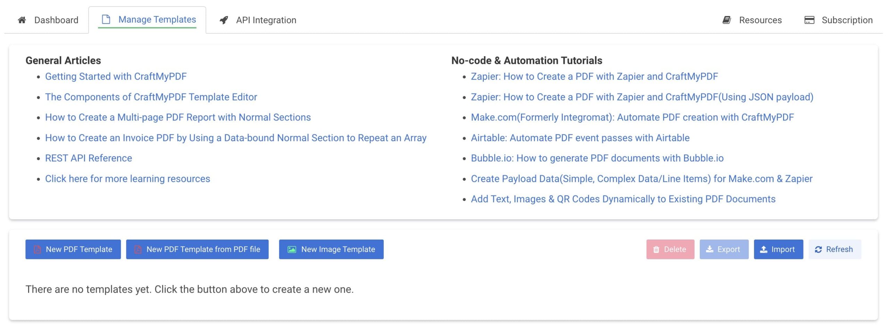Click the General Articles heading

tap(63, 60)
